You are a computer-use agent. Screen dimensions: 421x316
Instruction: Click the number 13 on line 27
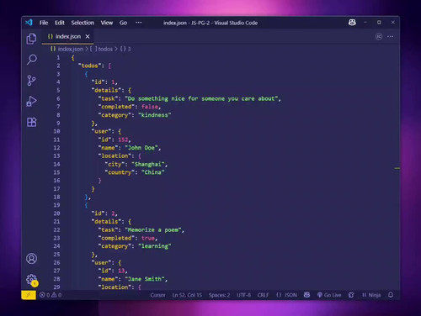[x=121, y=271]
